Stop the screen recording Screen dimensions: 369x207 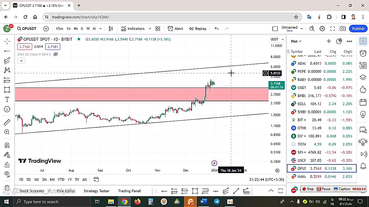[x=308, y=189]
